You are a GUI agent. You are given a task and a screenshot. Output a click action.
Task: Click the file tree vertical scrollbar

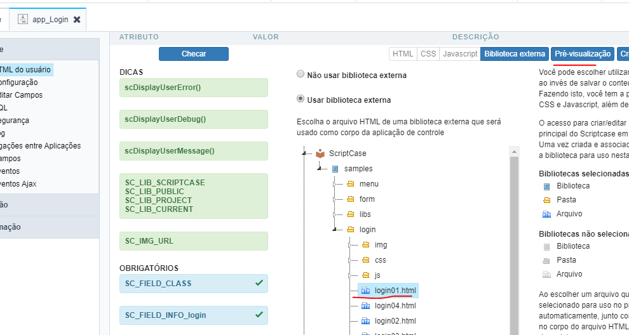tap(515, 241)
